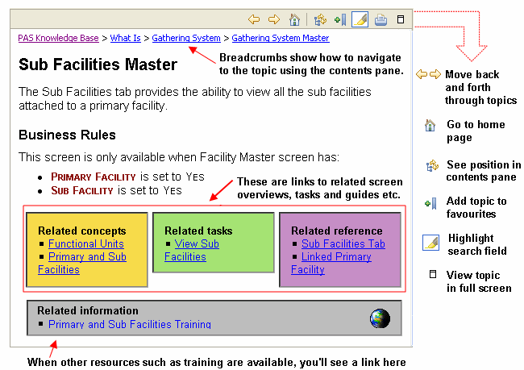Open Primary and Sub Facilities link in Related concepts
This screenshot has width=524, height=370.
pos(87,256)
